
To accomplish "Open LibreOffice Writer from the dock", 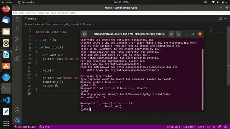I will (x=6, y=54).
